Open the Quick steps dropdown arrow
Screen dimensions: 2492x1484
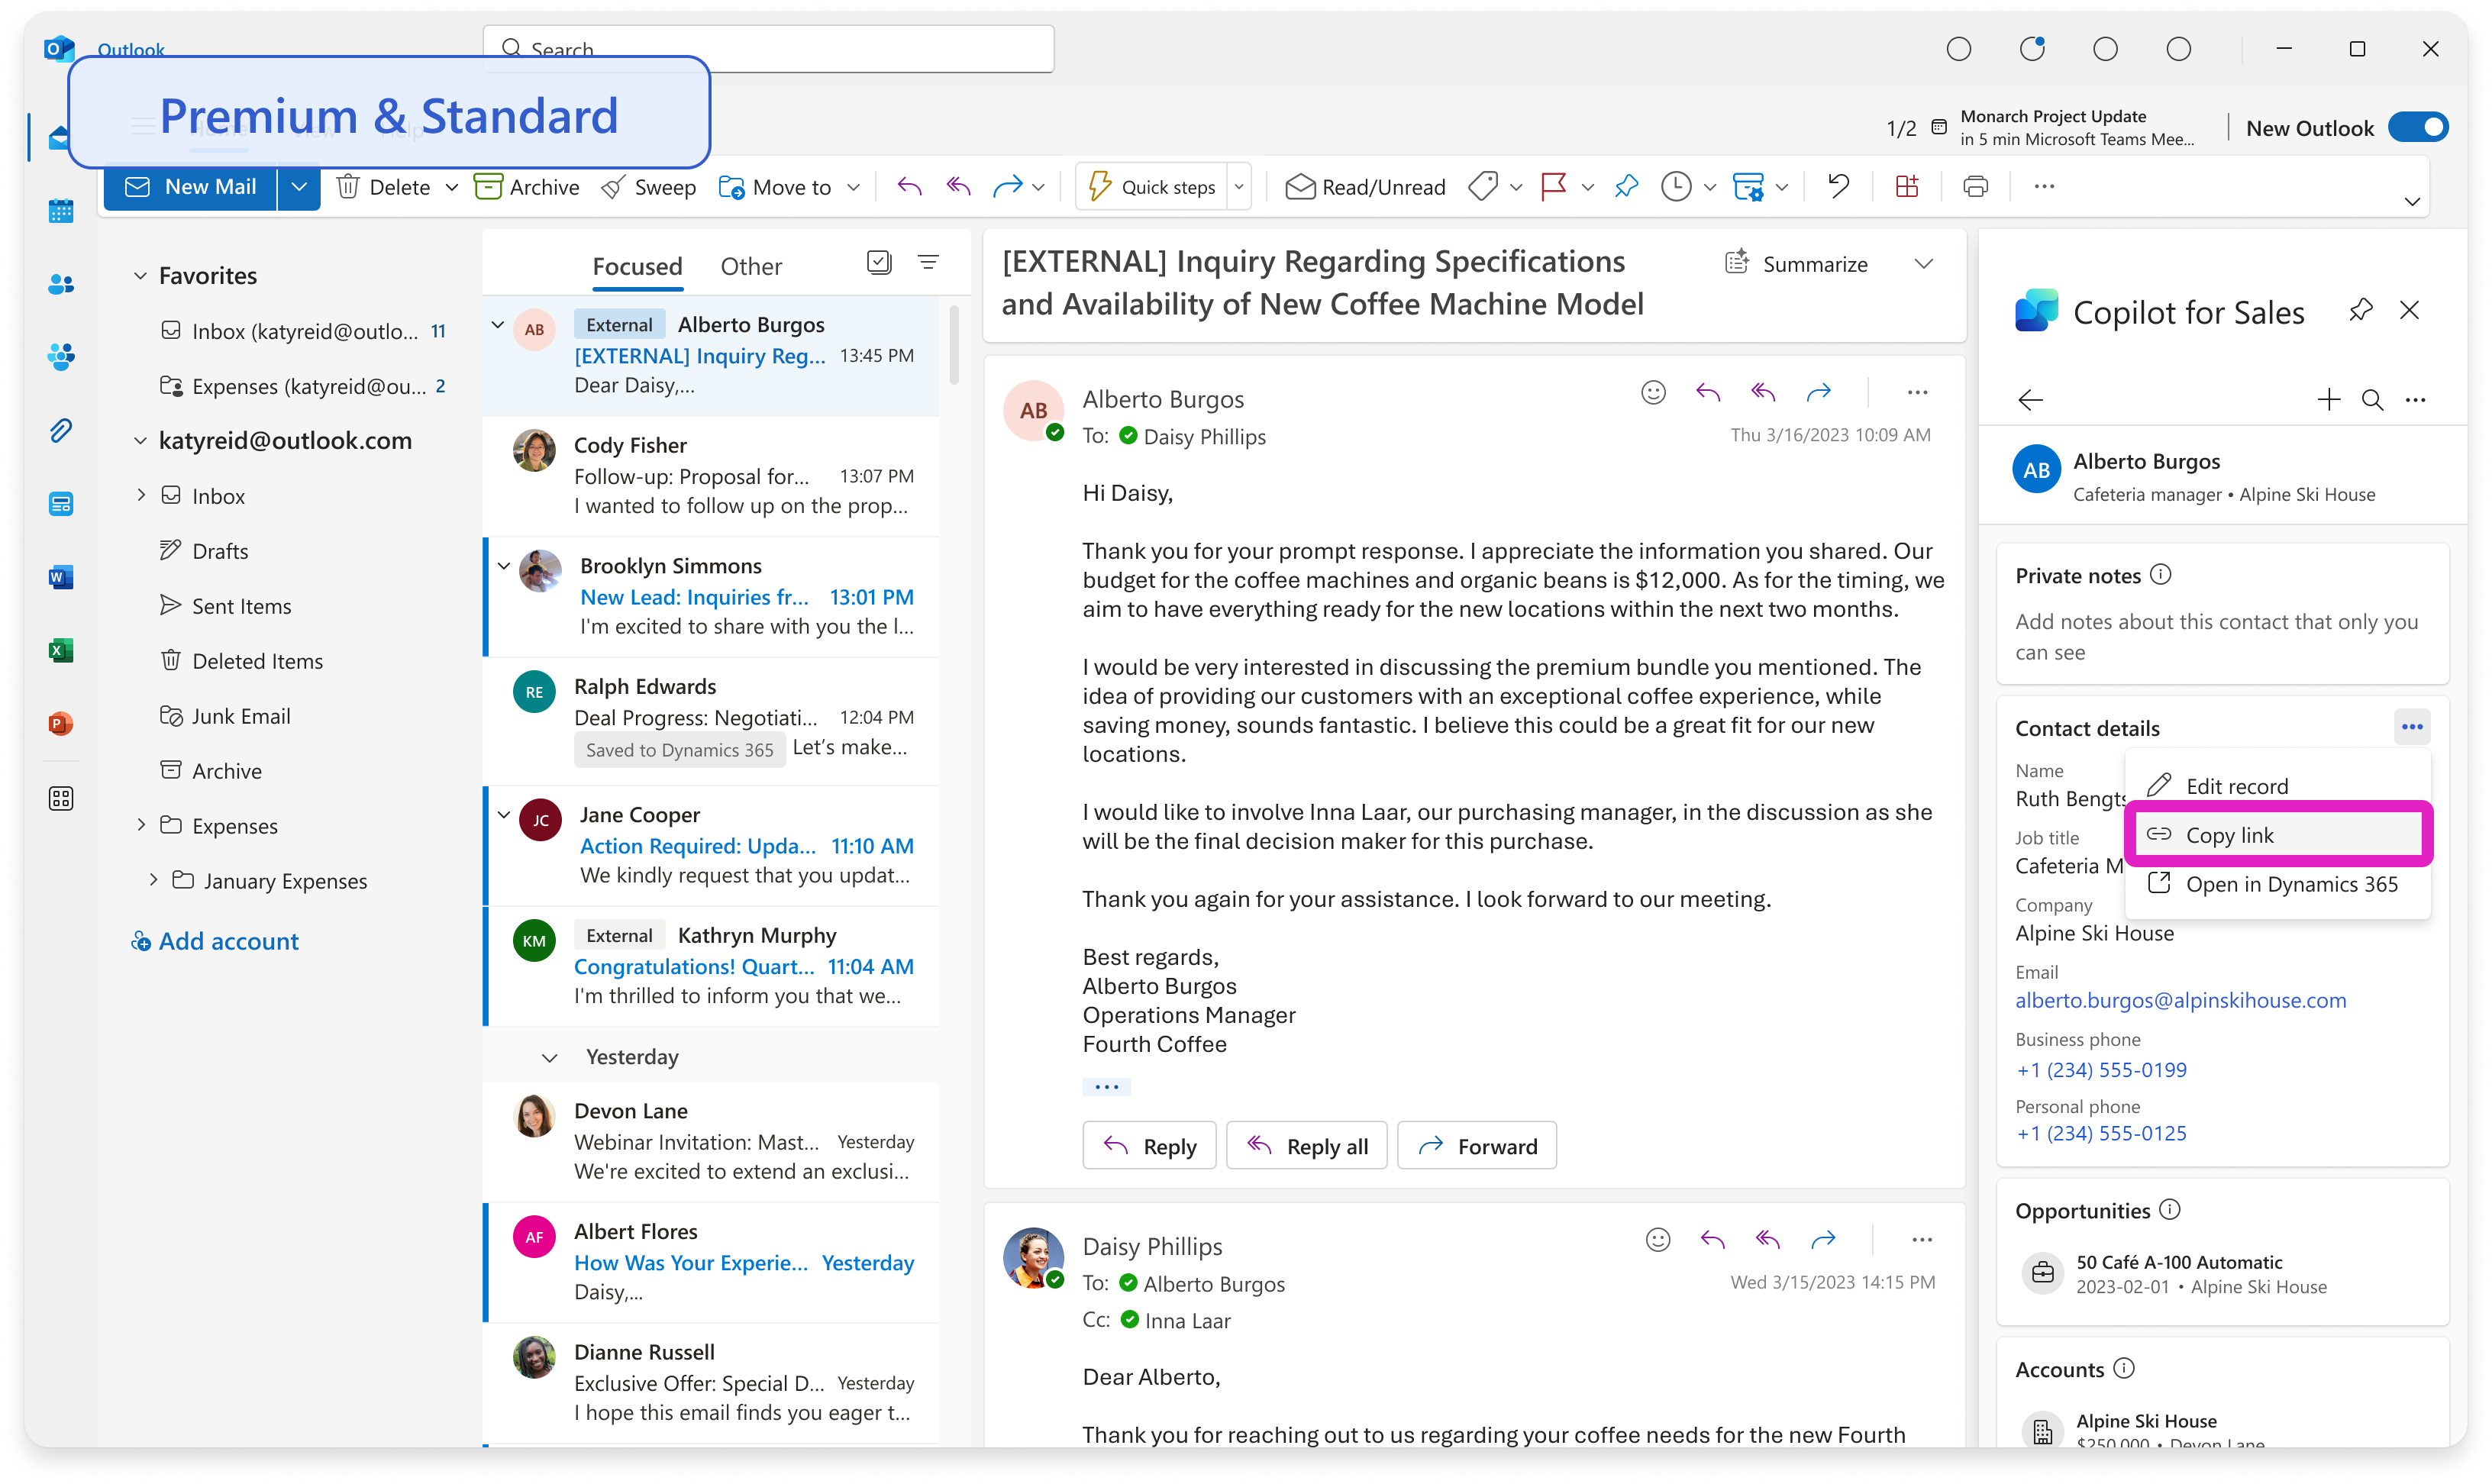coord(1239,187)
